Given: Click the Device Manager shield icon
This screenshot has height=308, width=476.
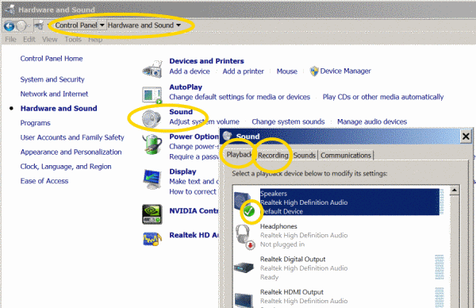Looking at the screenshot, I should [x=314, y=71].
